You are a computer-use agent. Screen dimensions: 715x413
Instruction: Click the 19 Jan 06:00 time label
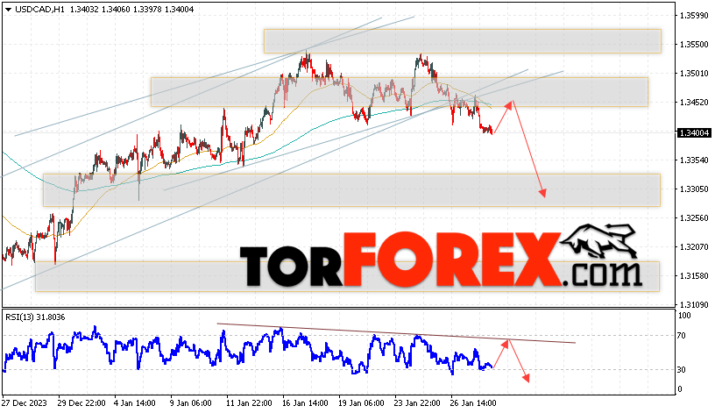(361, 403)
